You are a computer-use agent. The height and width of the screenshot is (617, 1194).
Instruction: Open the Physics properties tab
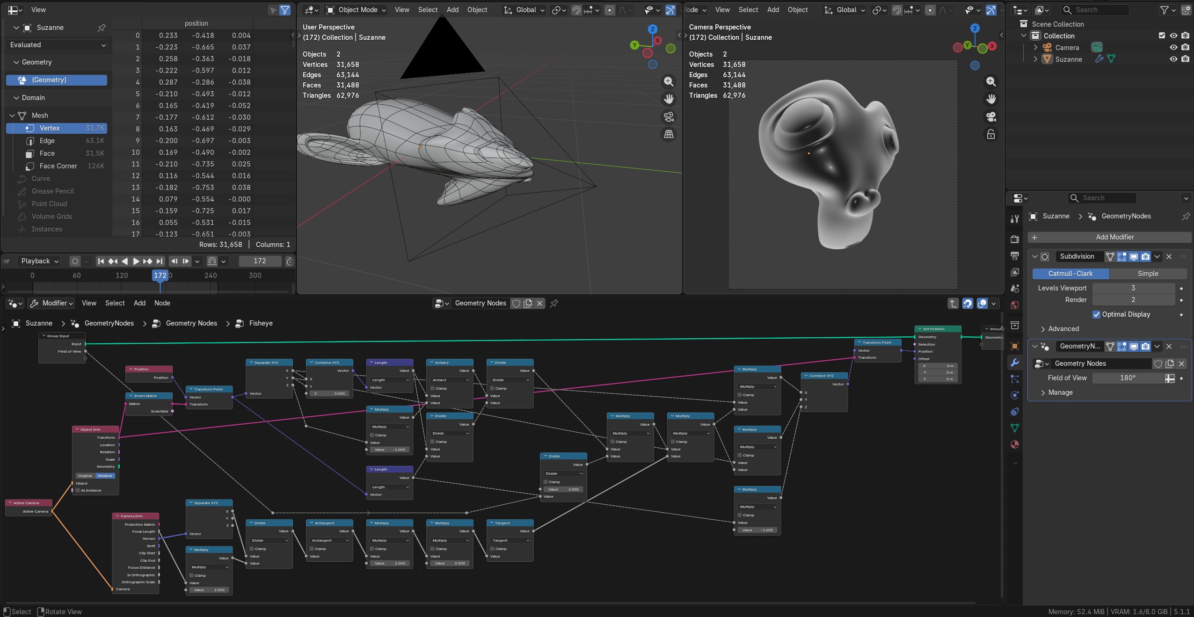1014,395
